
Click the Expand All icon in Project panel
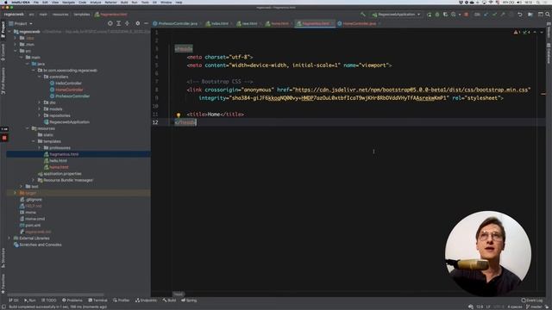[x=119, y=23]
